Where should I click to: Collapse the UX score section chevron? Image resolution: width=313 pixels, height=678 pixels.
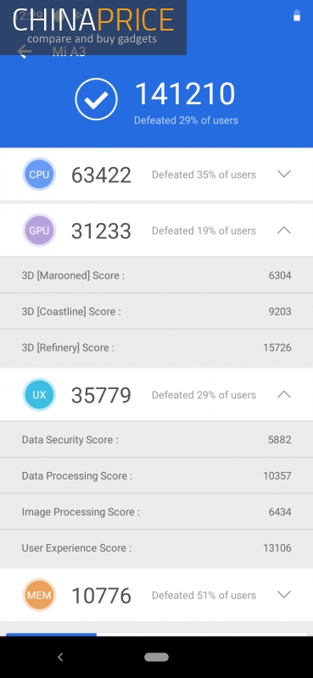pos(284,394)
